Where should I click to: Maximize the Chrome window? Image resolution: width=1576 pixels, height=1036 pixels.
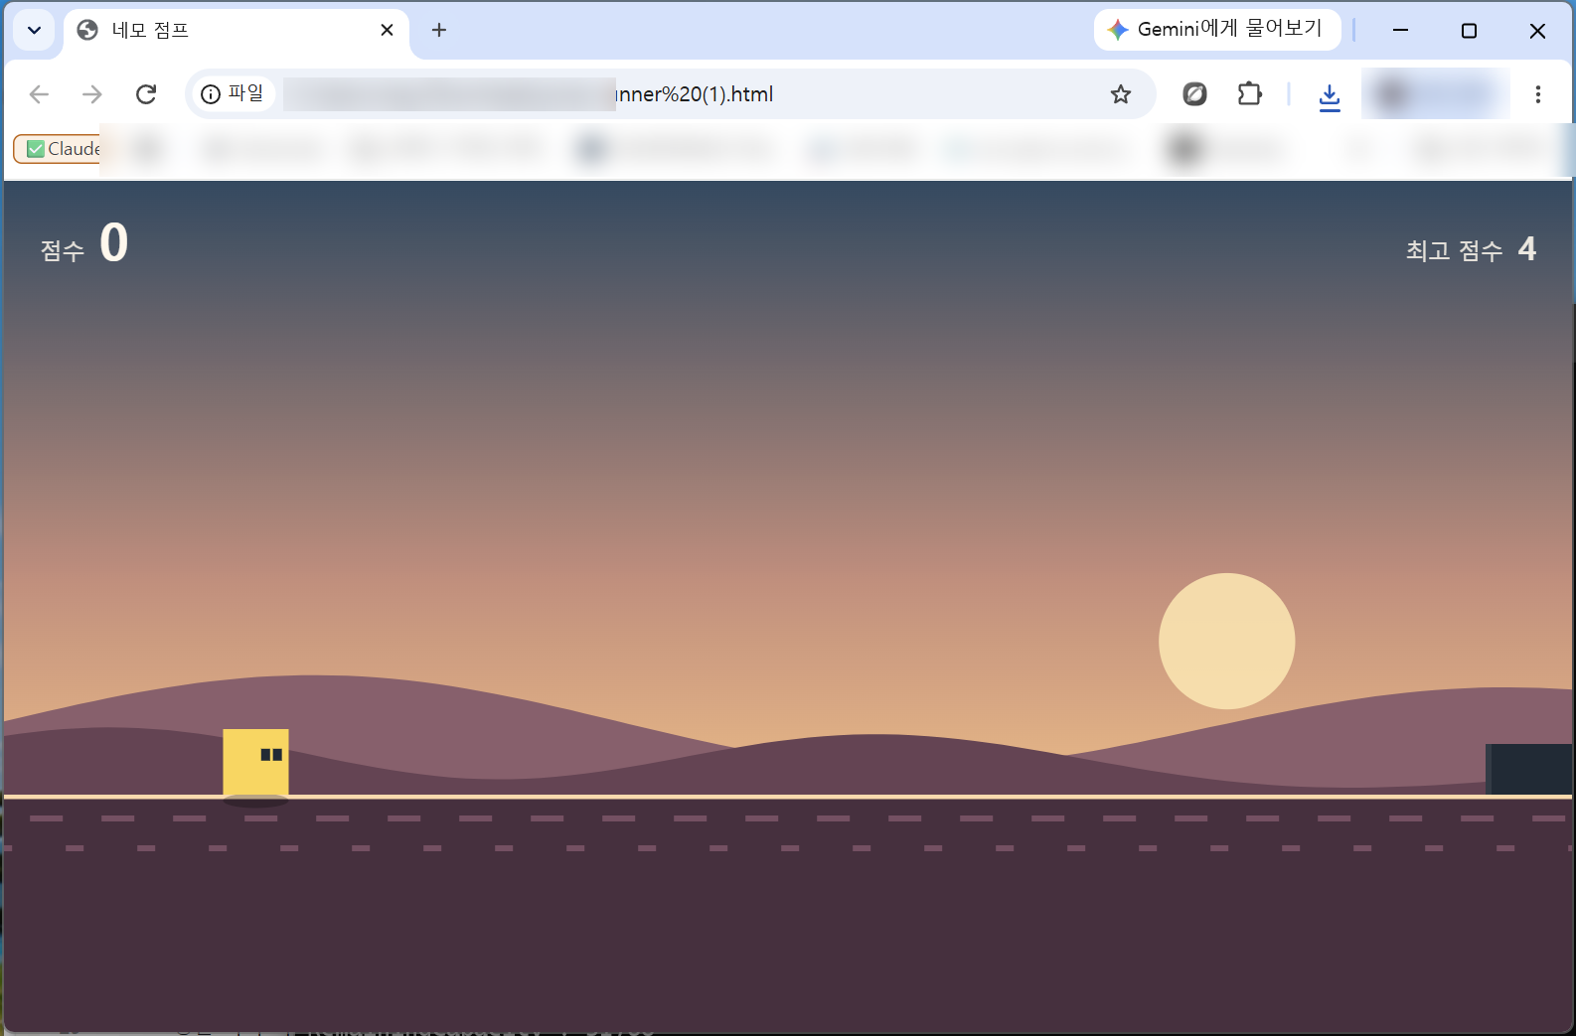[x=1469, y=31]
